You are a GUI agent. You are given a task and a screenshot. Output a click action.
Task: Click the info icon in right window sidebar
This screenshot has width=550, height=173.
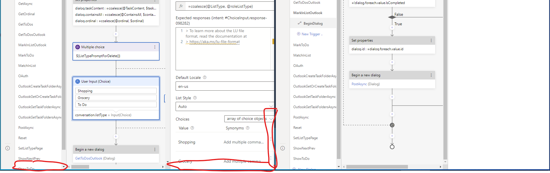pos(283,148)
